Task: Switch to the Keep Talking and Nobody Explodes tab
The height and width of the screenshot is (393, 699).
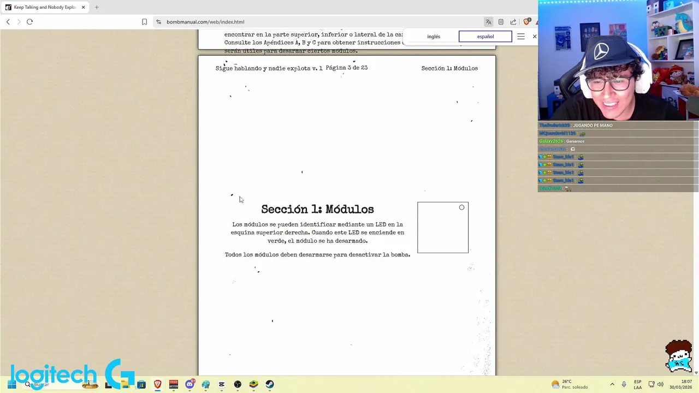Action: (x=45, y=7)
